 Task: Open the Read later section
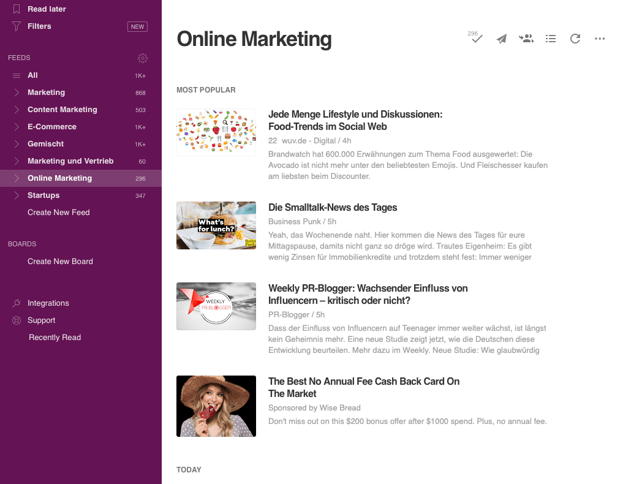(x=47, y=9)
